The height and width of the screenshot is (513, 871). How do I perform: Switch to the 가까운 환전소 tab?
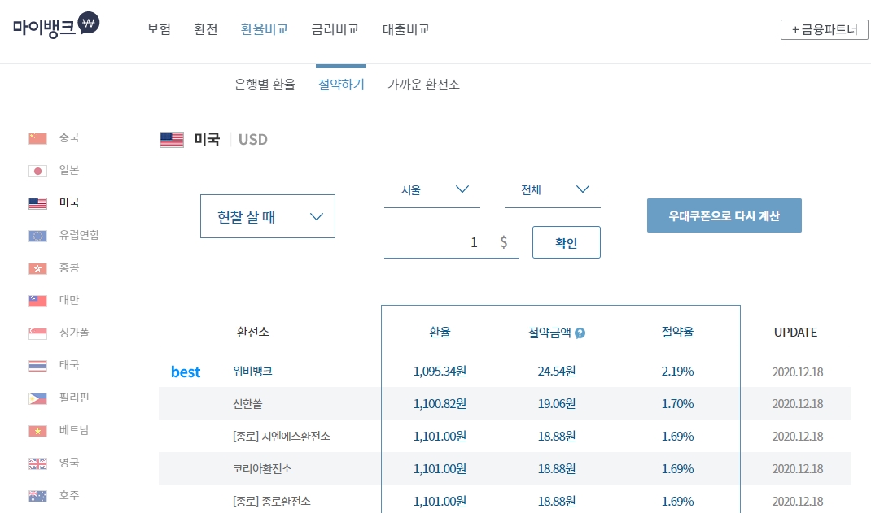click(423, 85)
